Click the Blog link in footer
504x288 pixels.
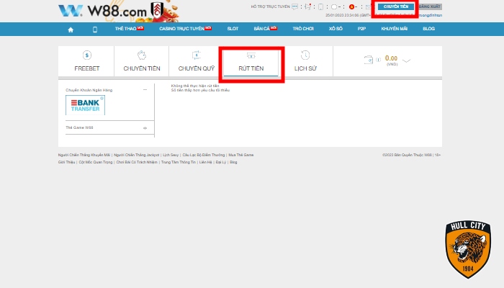pyautogui.click(x=233, y=162)
